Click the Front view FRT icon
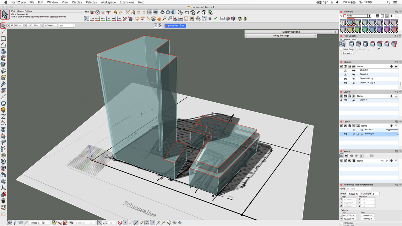The width and height of the screenshot is (402, 226). pyautogui.click(x=119, y=19)
